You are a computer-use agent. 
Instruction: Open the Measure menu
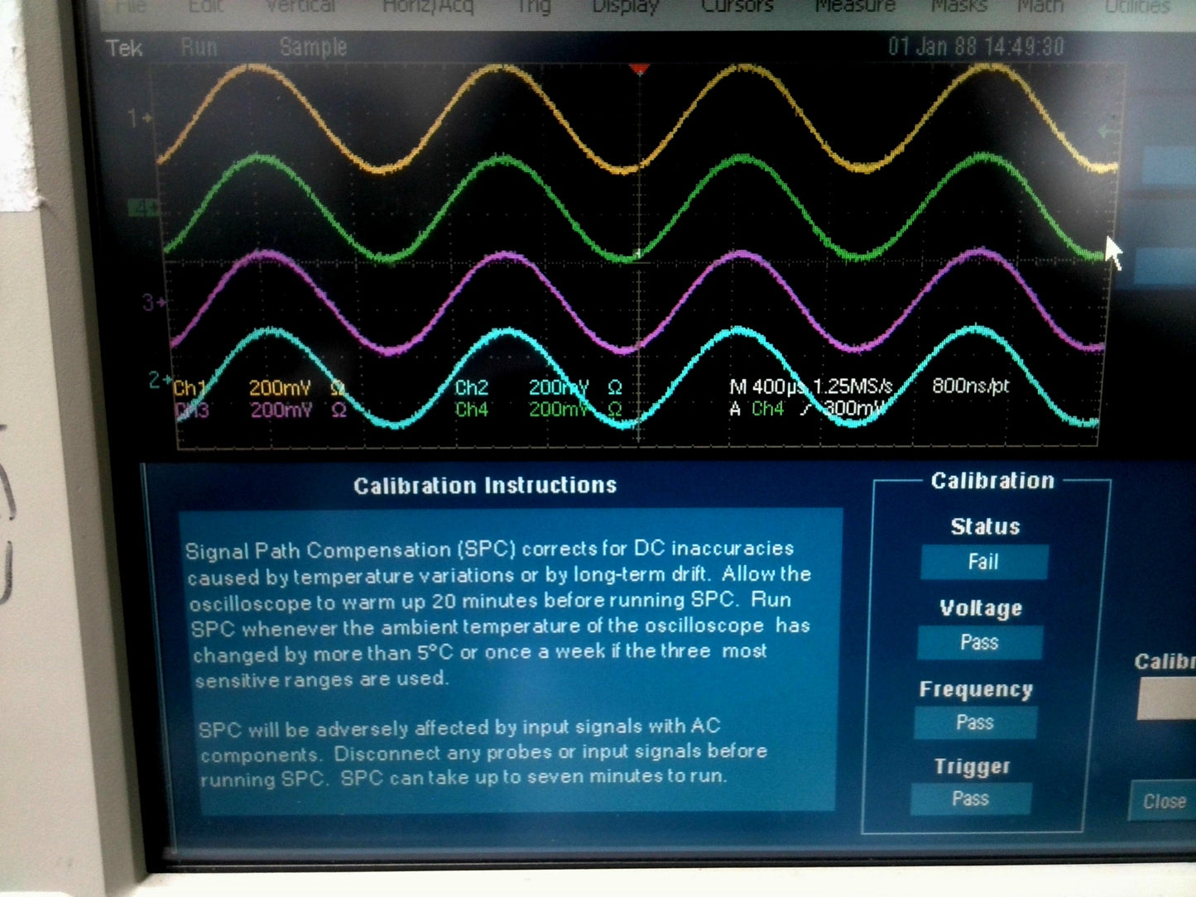pyautogui.click(x=855, y=7)
